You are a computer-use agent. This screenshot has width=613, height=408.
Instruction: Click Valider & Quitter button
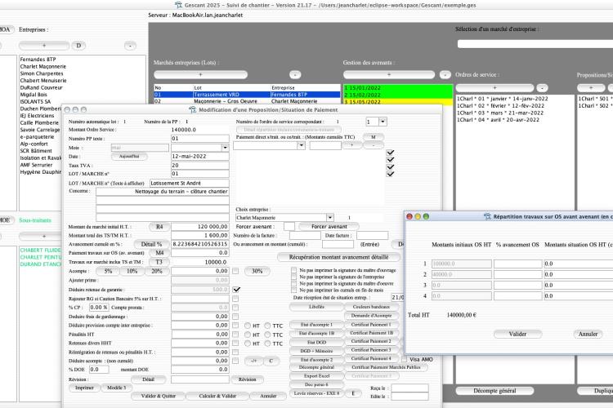coord(158,396)
